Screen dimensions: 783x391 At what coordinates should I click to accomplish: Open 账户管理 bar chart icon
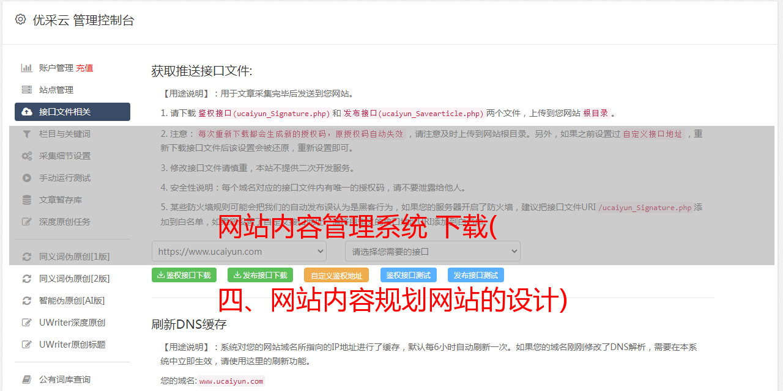(x=27, y=68)
